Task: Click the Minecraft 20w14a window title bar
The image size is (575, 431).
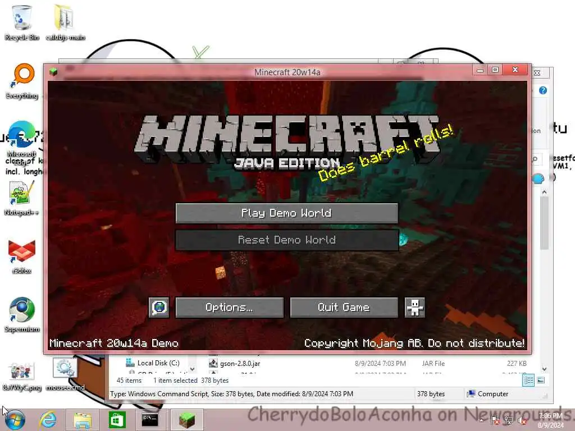Action: click(x=287, y=72)
